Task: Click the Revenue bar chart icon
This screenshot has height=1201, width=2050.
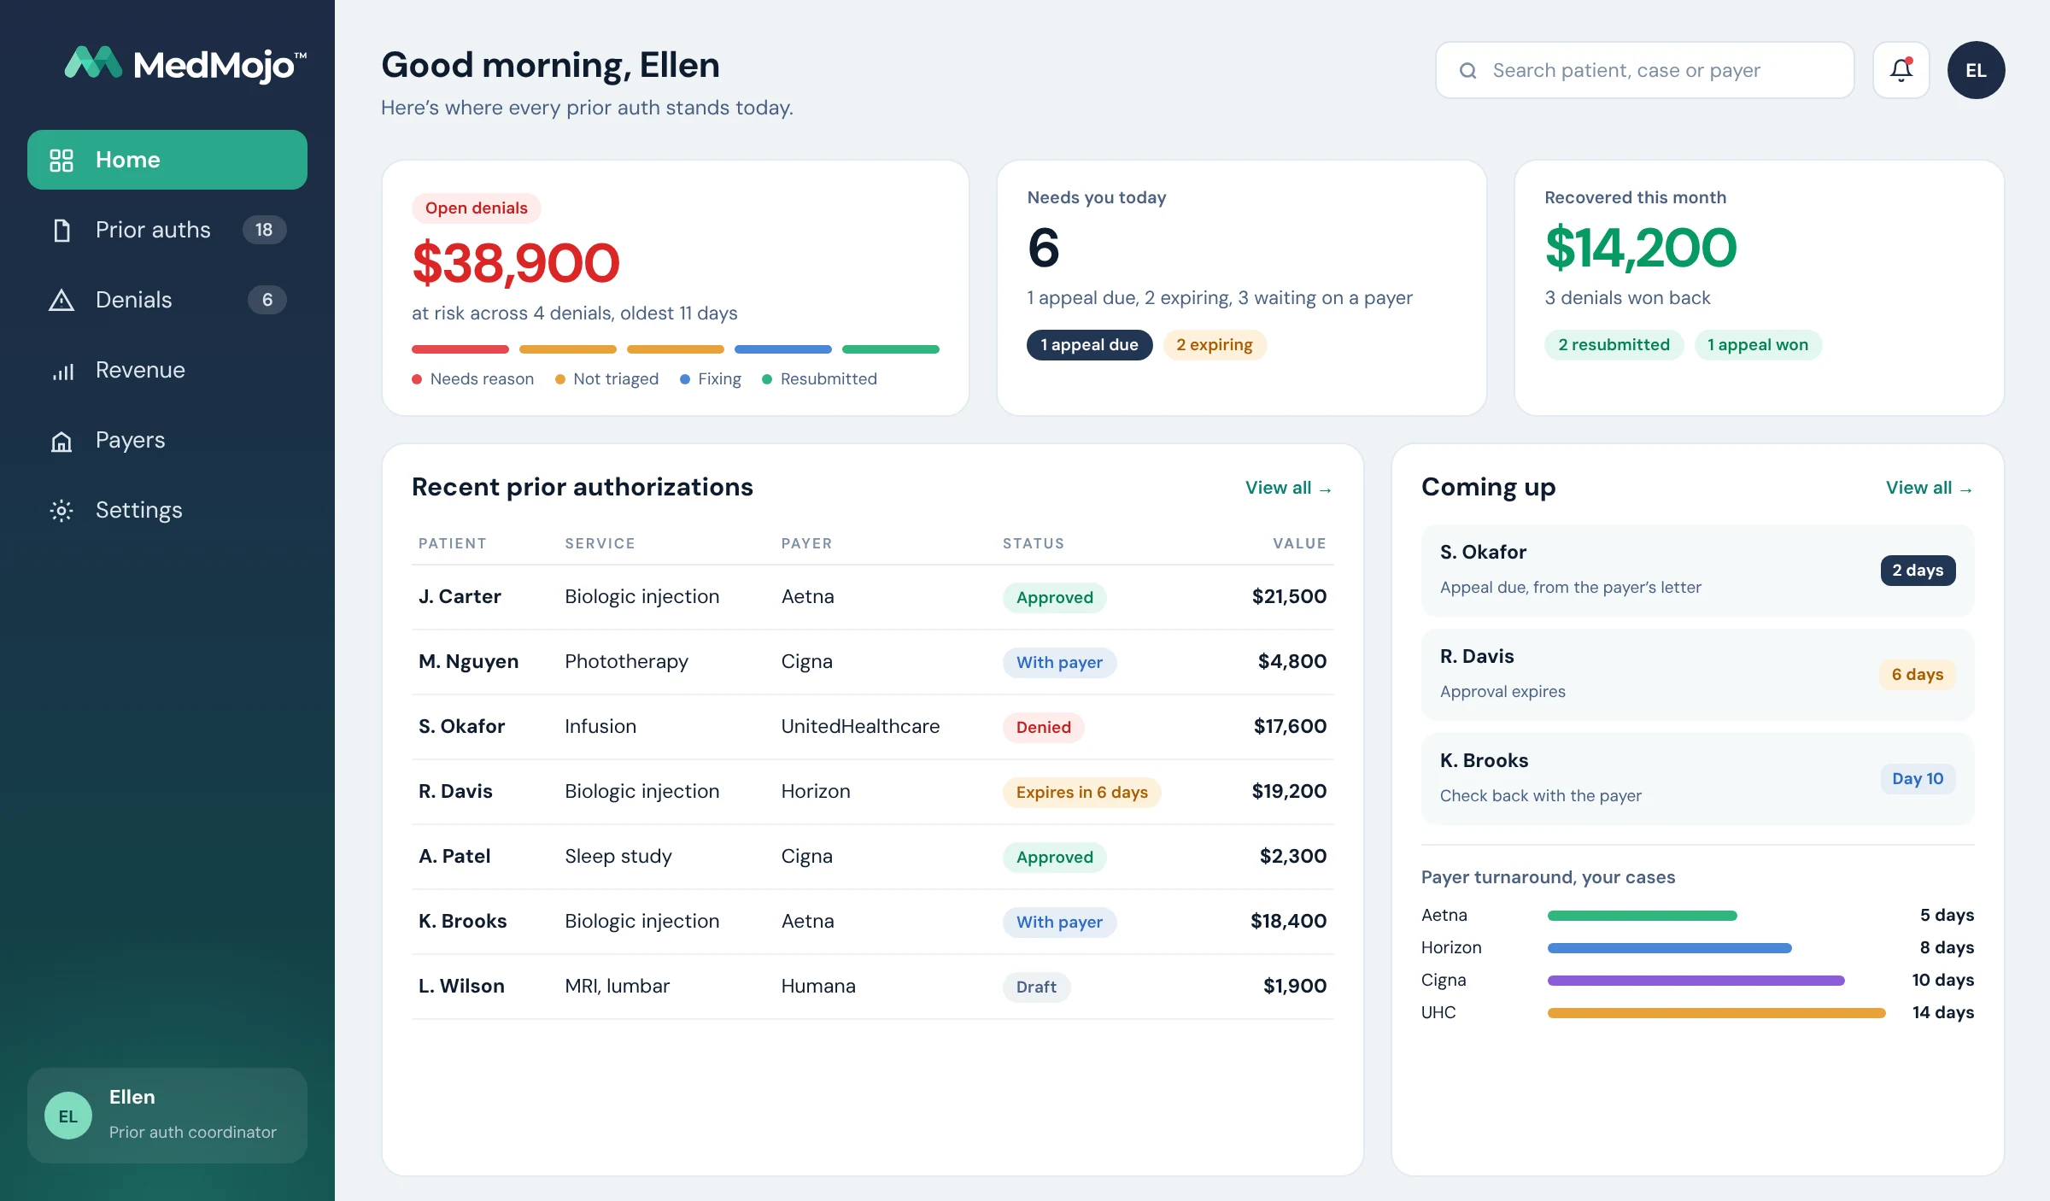Action: click(62, 371)
